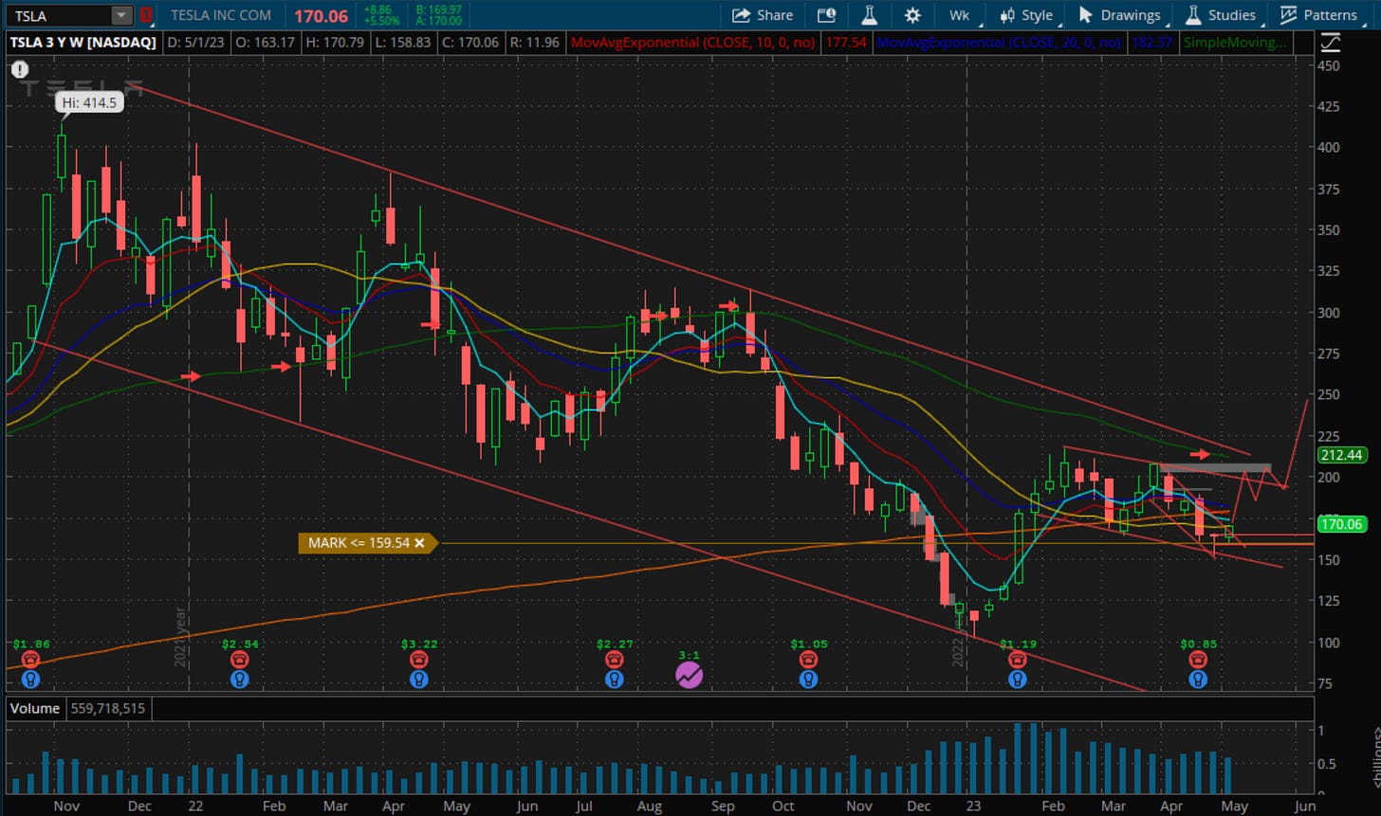This screenshot has height=816, width=1381.
Task: Click the earnings phone icon under $2.27
Action: (x=614, y=661)
